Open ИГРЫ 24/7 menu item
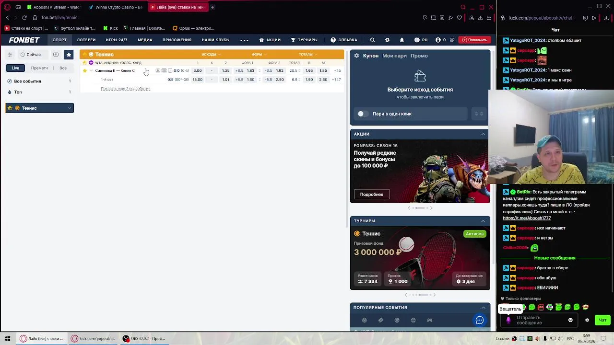 [117, 40]
